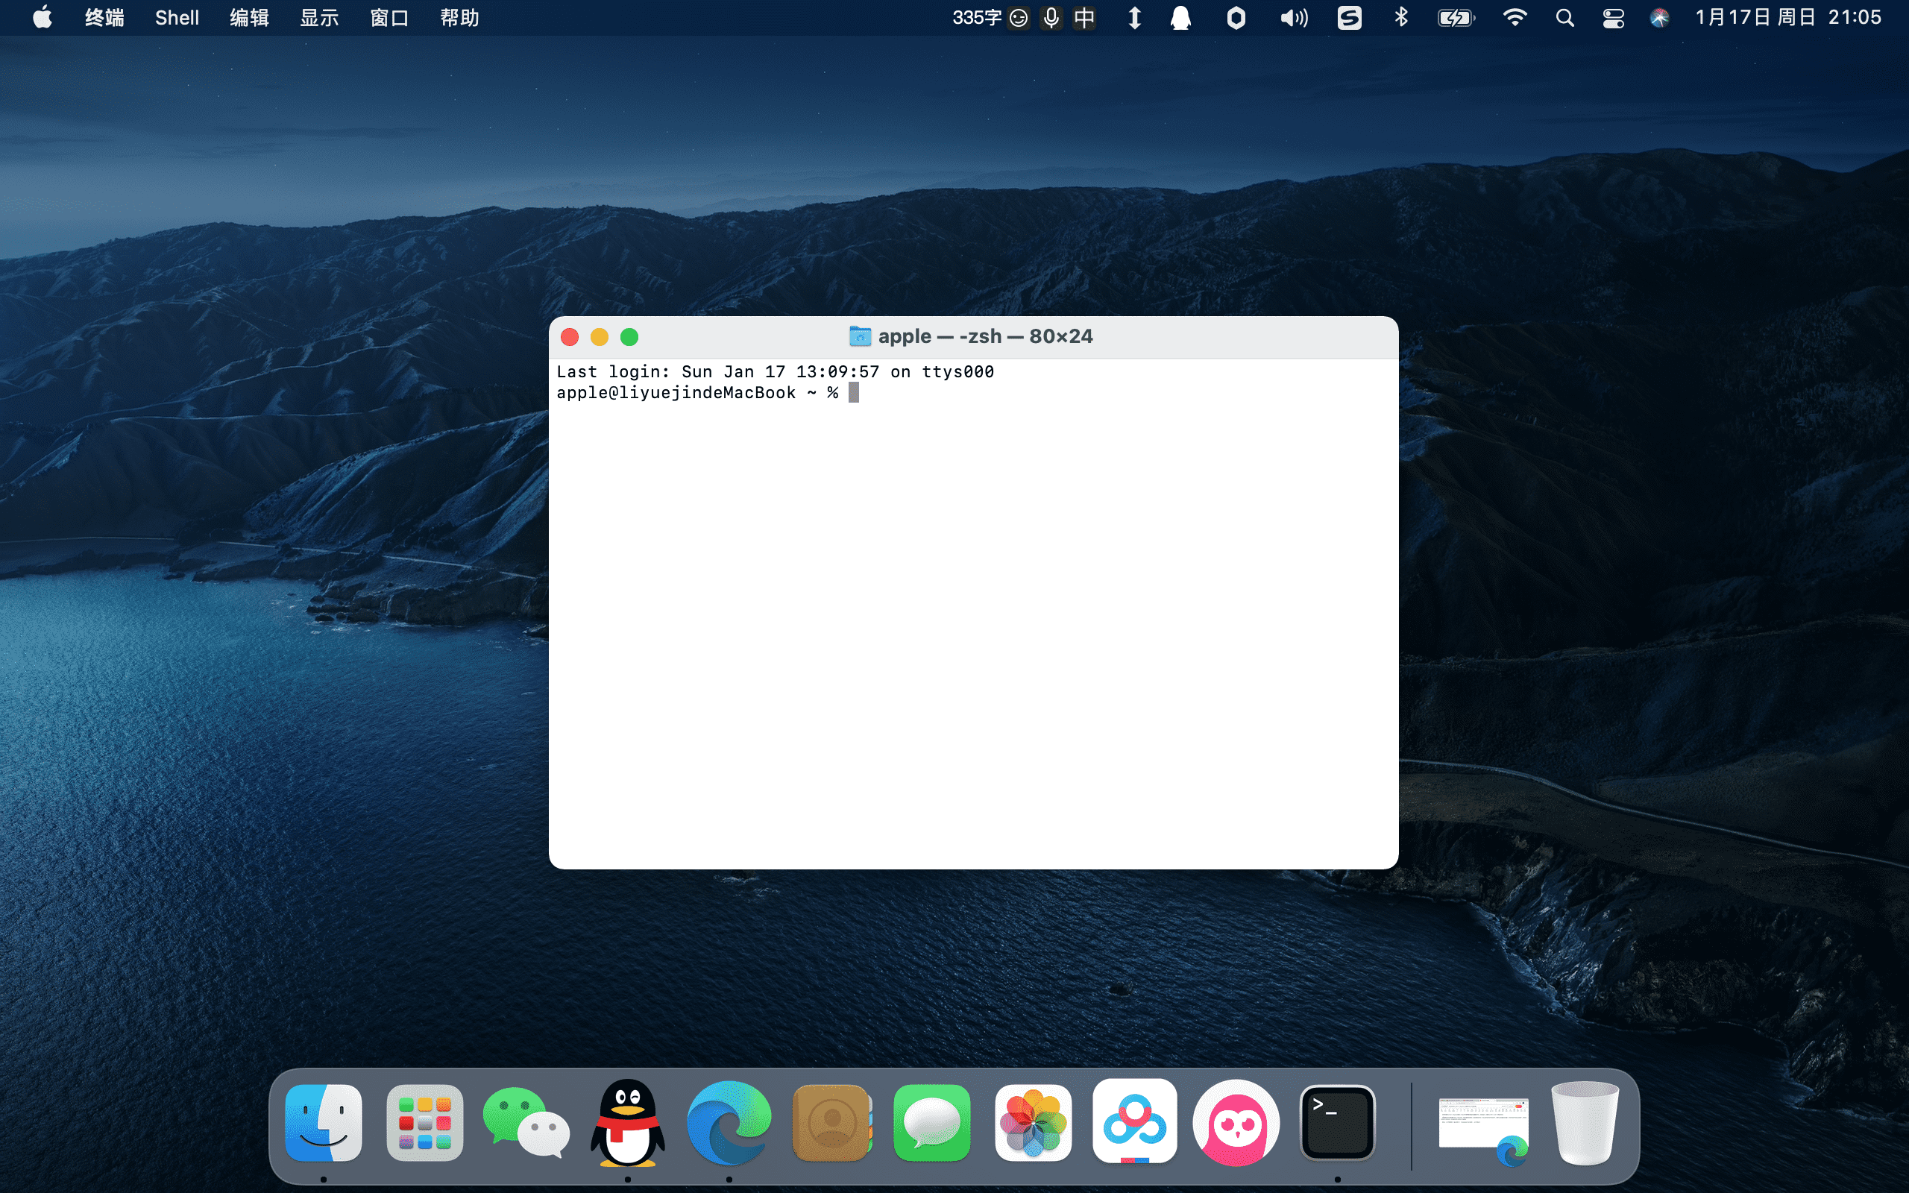Open the Bluetooth status menu
The width and height of the screenshot is (1909, 1193).
1401,16
